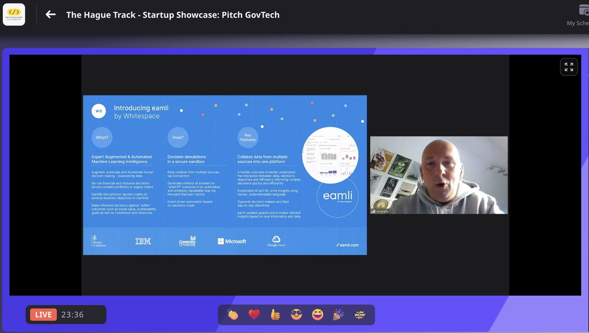This screenshot has height=333, width=589.
Task: Click 'Decision simulations in a secure sandbox'
Action: [x=187, y=159]
